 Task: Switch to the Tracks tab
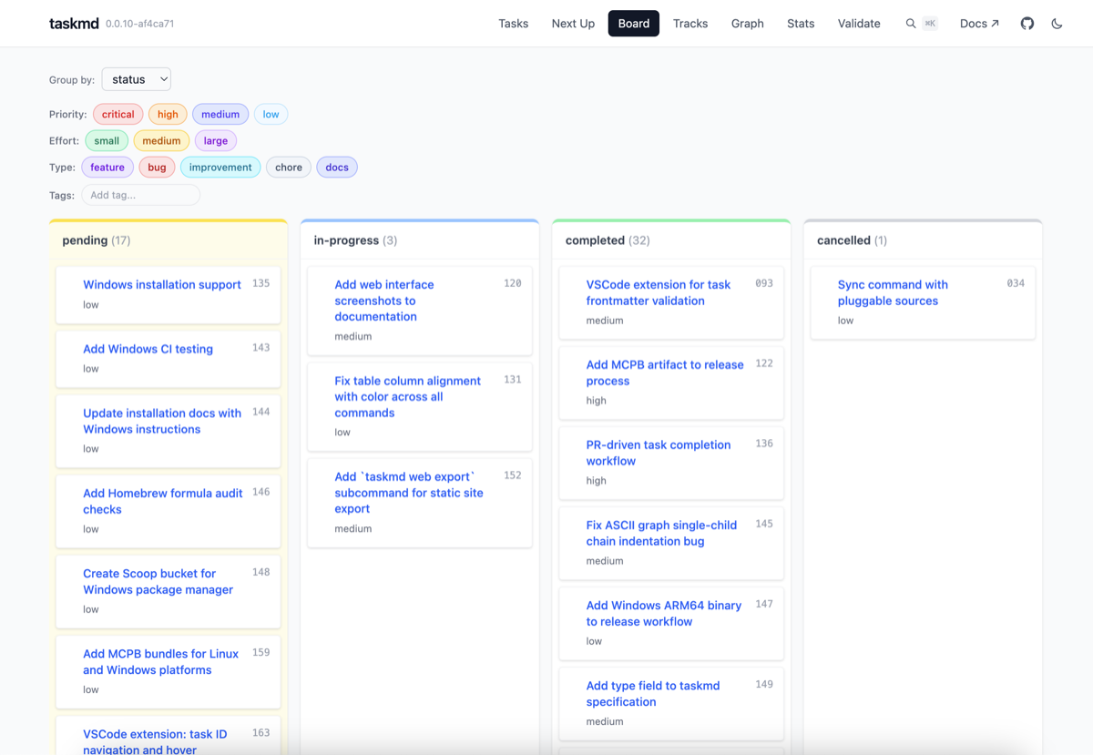pyautogui.click(x=690, y=23)
